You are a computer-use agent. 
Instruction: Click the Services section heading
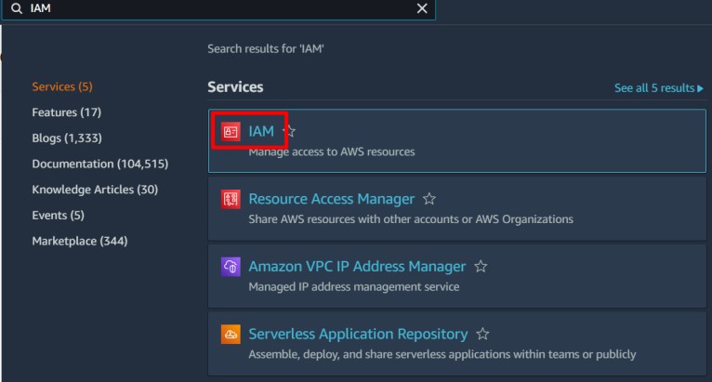coord(235,86)
